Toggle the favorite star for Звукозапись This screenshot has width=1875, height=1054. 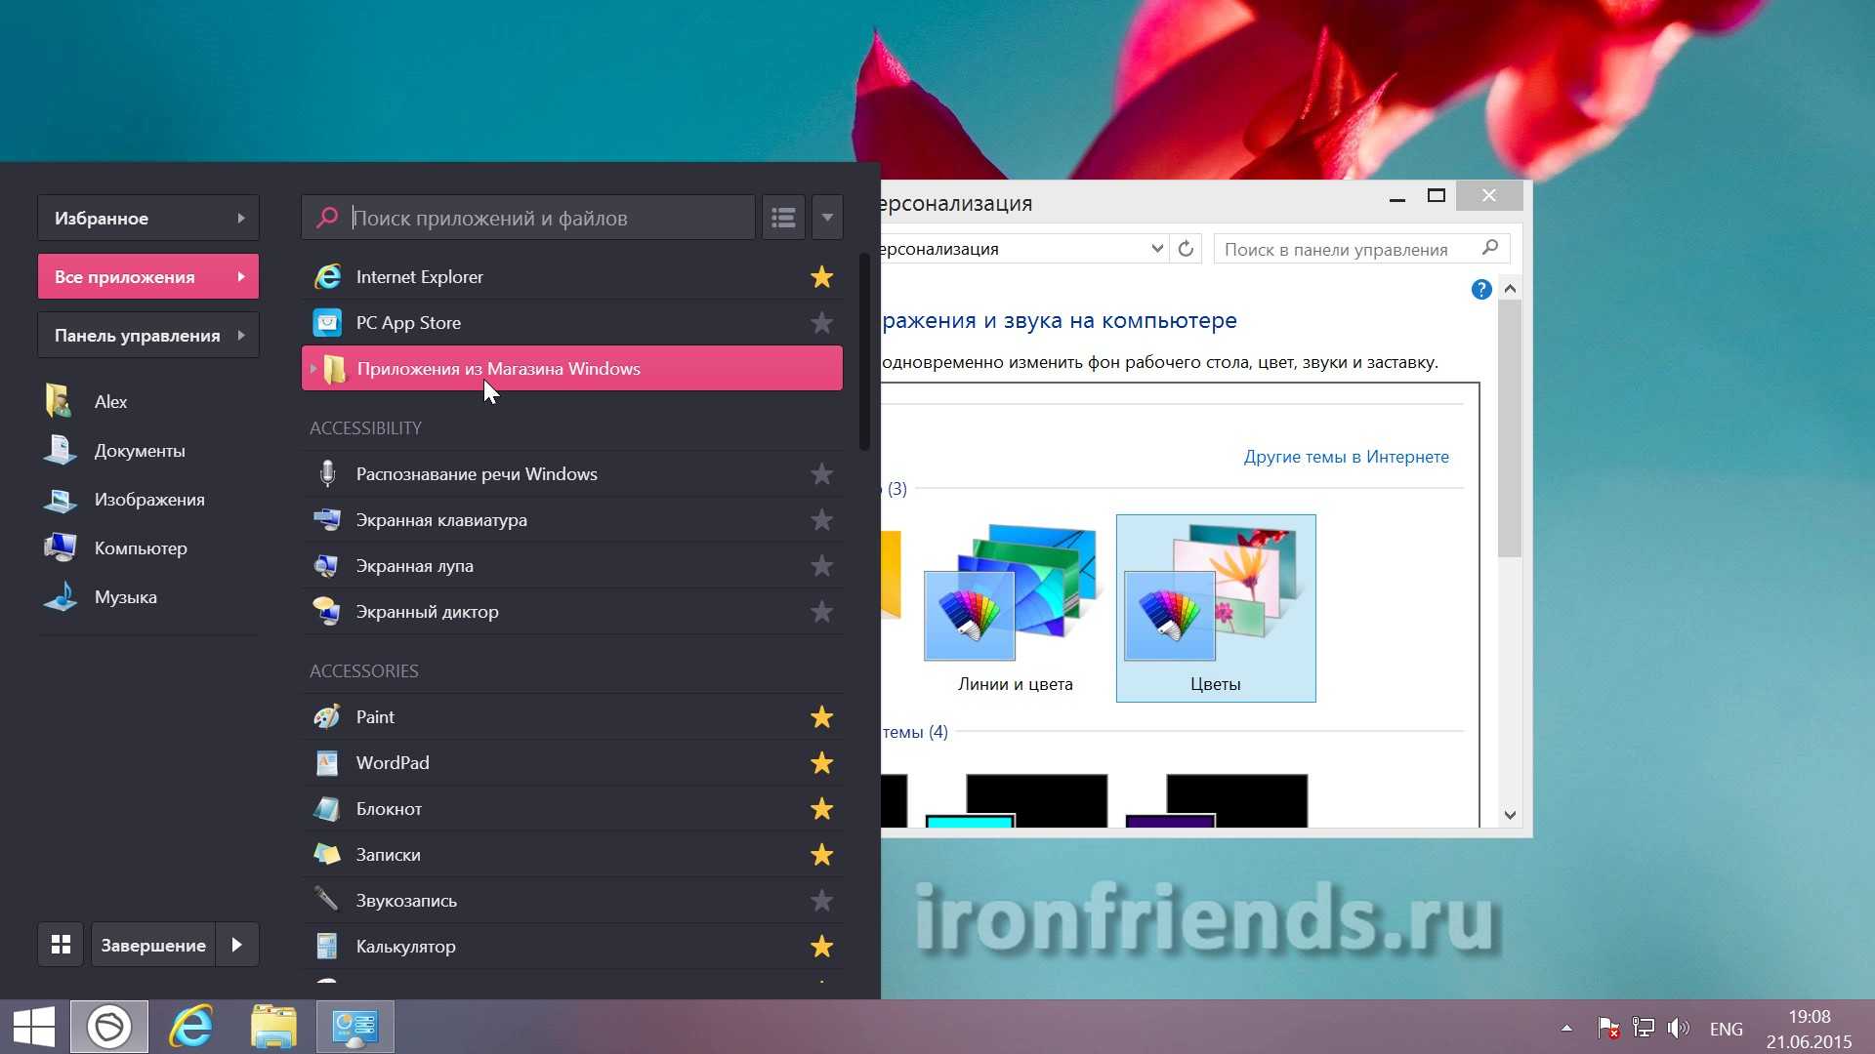[x=822, y=901]
